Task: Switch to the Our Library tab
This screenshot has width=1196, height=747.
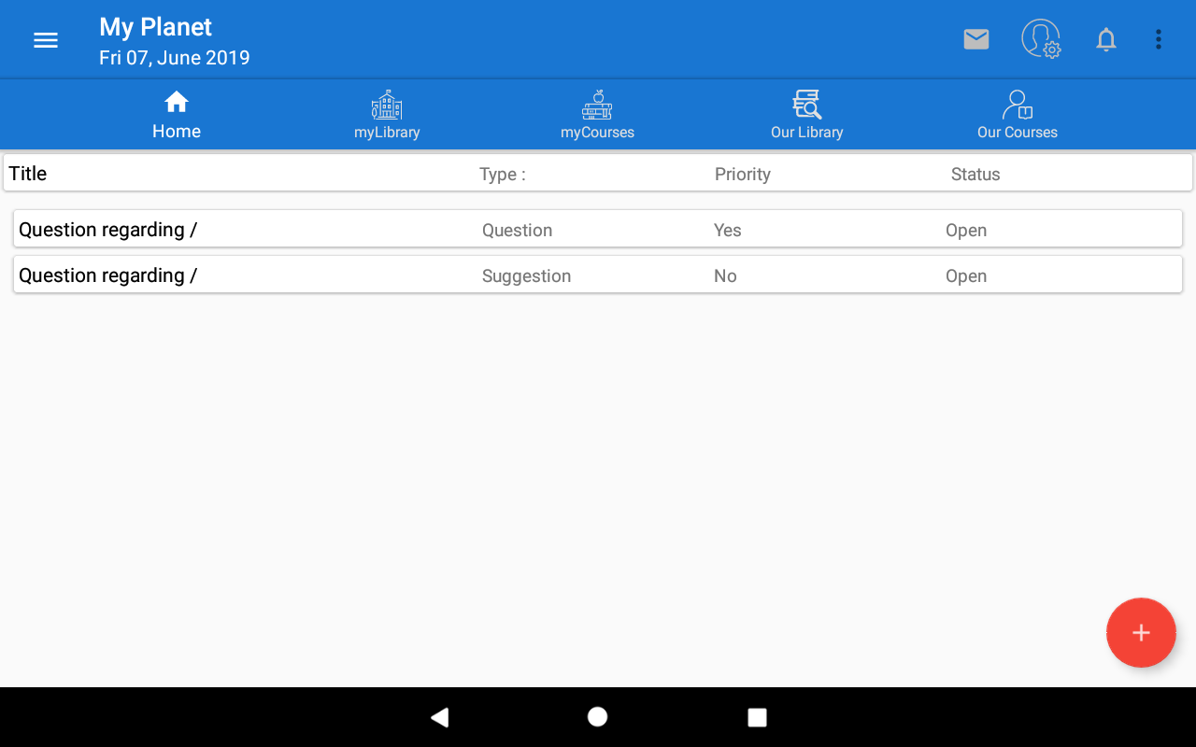Action: [806, 114]
